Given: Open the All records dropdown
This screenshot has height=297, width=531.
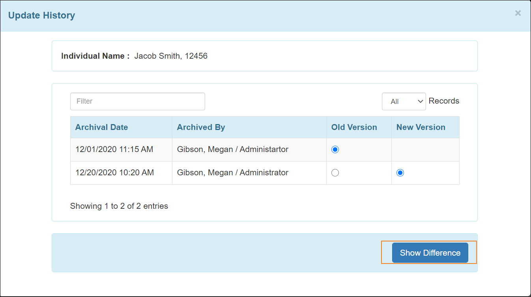Looking at the screenshot, I should click(403, 101).
